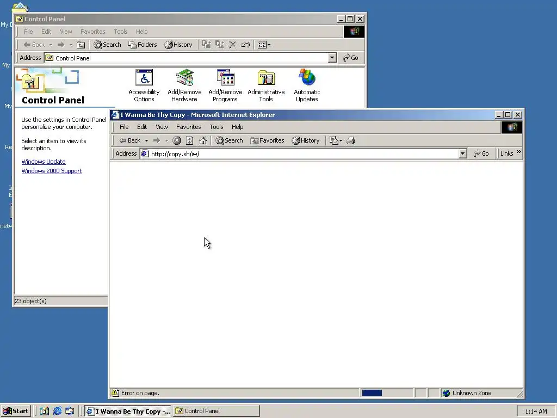Switch to Control Panel taskbar button
This screenshot has height=418, width=557.
pyautogui.click(x=216, y=411)
